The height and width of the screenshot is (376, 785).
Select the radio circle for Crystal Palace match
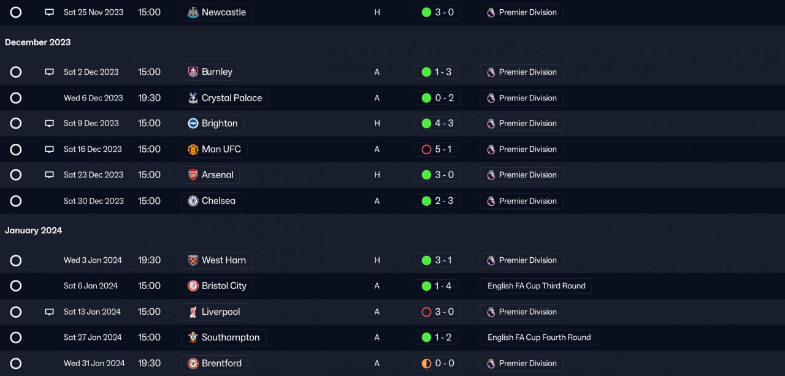point(16,98)
